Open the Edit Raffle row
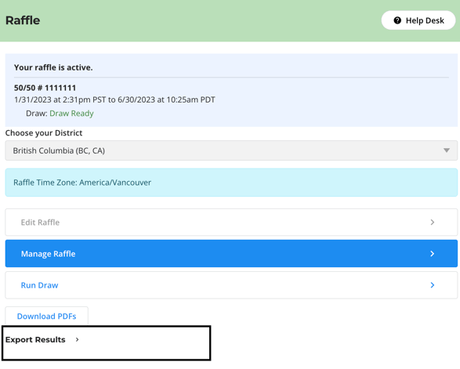This screenshot has height=369, width=460. coord(231,222)
